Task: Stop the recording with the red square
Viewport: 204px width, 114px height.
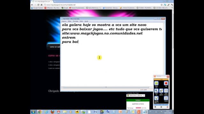Action: 166,83
